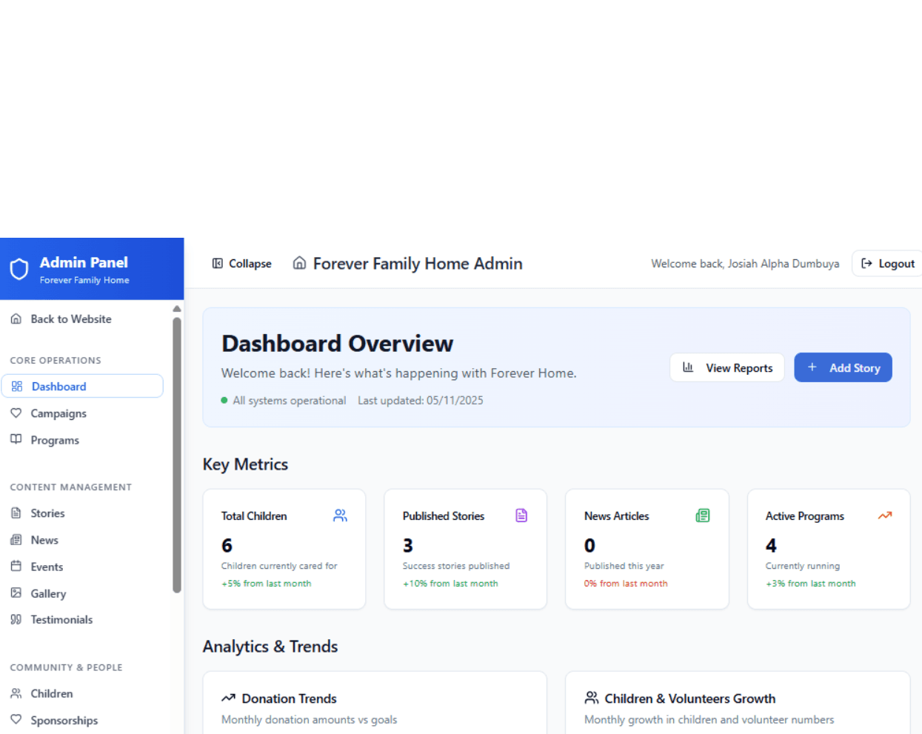The width and height of the screenshot is (922, 734).
Task: Select the News Articles metric card
Action: (647, 549)
